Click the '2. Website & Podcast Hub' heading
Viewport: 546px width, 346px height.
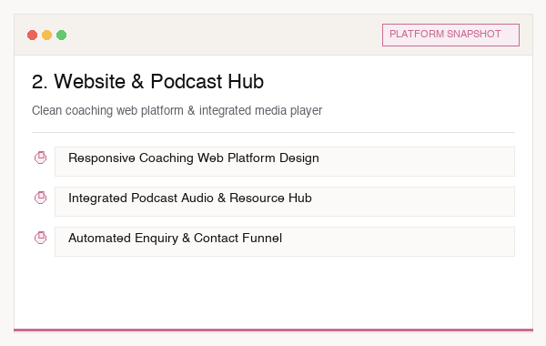pos(147,82)
